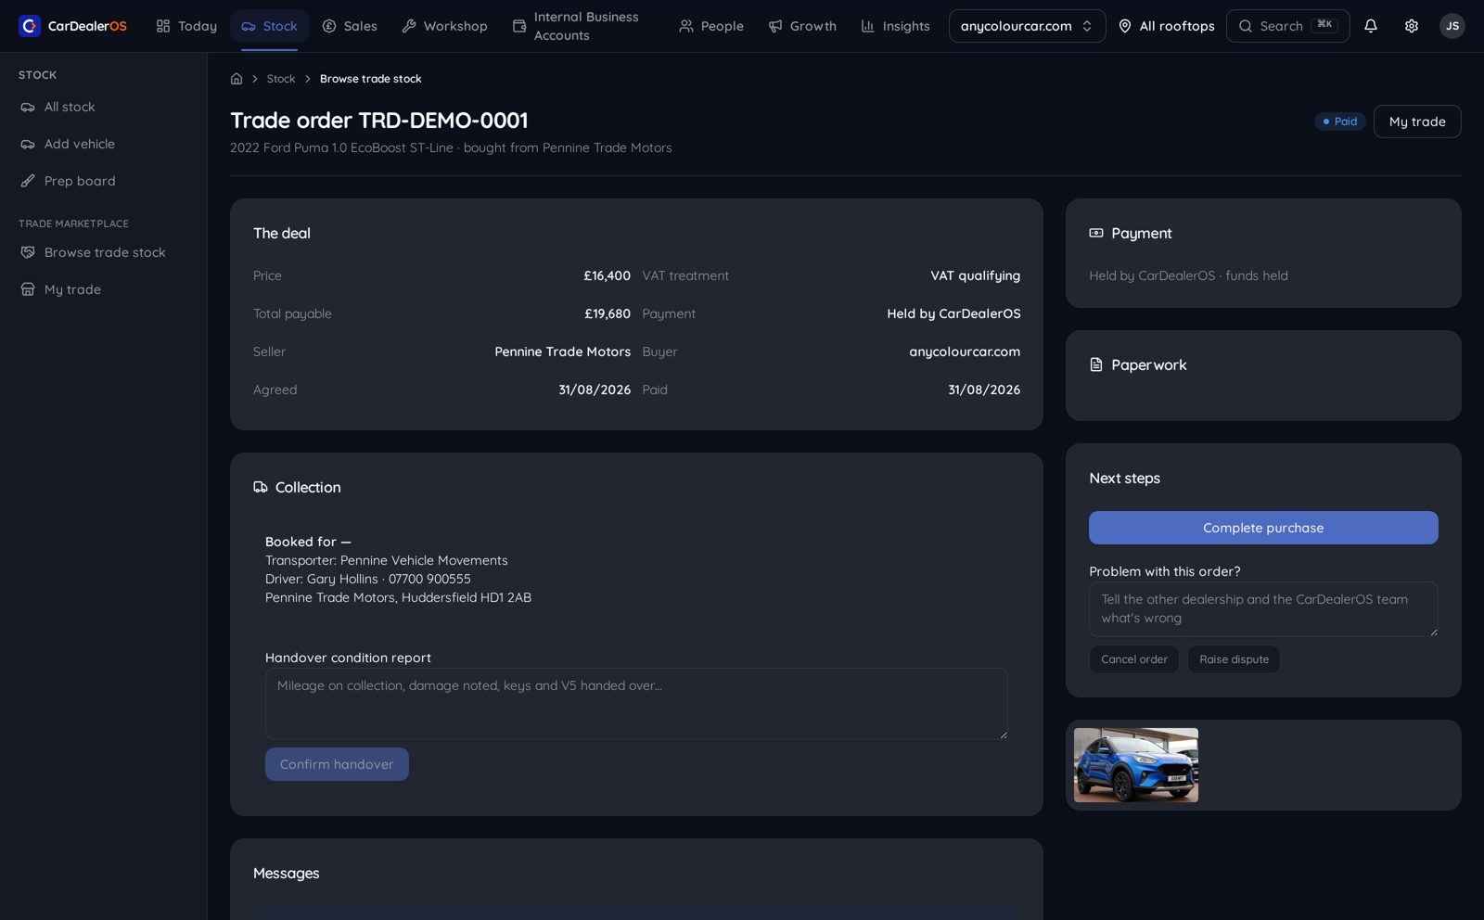Select Add vehicle in sidebar
Viewport: 1484px width, 920px height.
pyautogui.click(x=104, y=145)
